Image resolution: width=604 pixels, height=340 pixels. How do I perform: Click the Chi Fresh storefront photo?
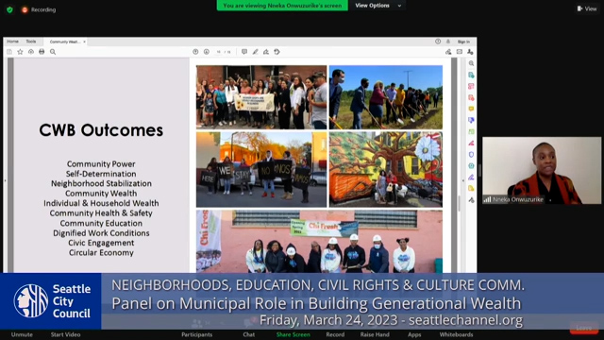tap(319, 242)
